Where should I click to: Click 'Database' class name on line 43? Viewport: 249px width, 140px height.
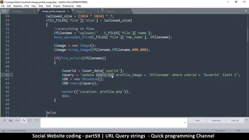(x=90, y=79)
